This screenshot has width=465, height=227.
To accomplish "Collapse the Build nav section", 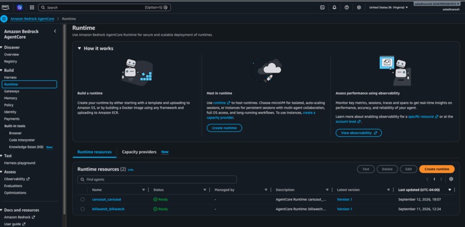I will tap(2, 70).
